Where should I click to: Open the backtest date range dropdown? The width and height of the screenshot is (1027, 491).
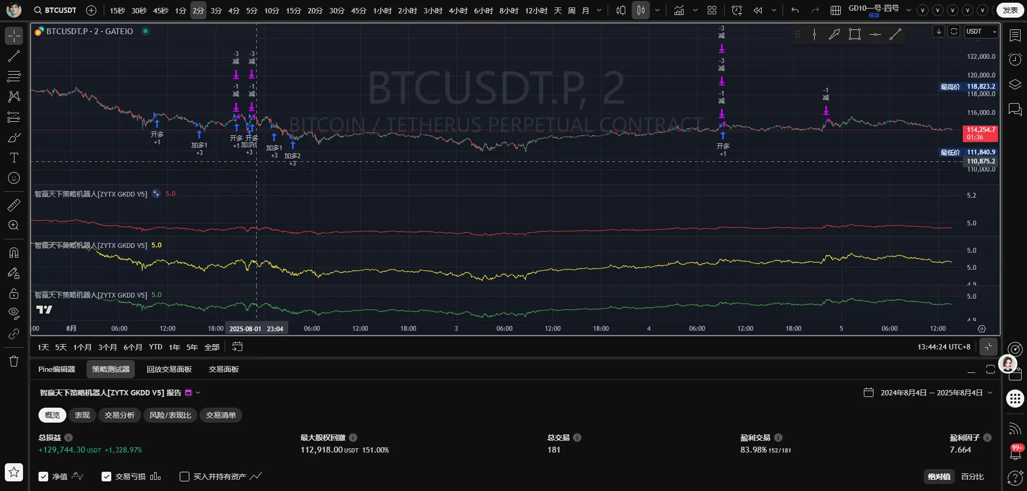click(x=929, y=393)
